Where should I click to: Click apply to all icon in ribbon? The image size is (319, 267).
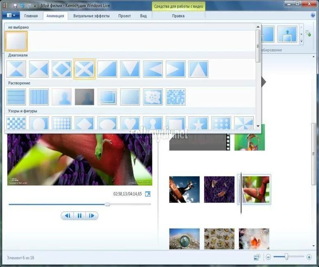click(308, 33)
